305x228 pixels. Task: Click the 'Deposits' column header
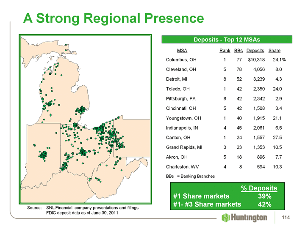click(x=255, y=51)
